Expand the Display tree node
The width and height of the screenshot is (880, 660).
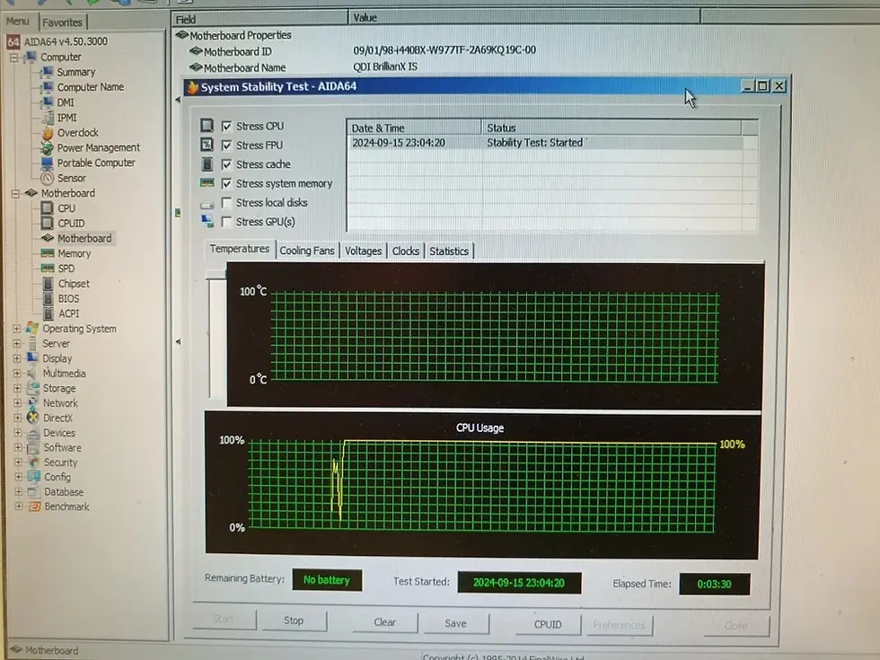17,358
